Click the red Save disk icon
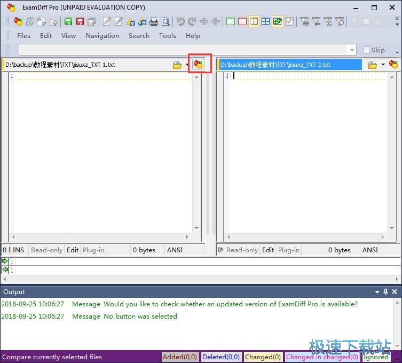The width and height of the screenshot is (402, 363). (x=80, y=22)
